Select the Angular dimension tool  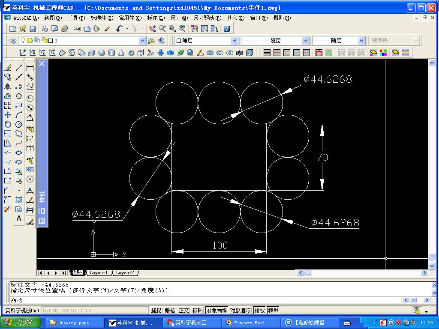(x=30, y=117)
